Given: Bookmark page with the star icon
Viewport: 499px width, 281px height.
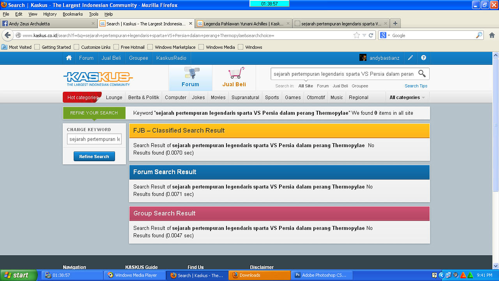Looking at the screenshot, I should tap(357, 35).
